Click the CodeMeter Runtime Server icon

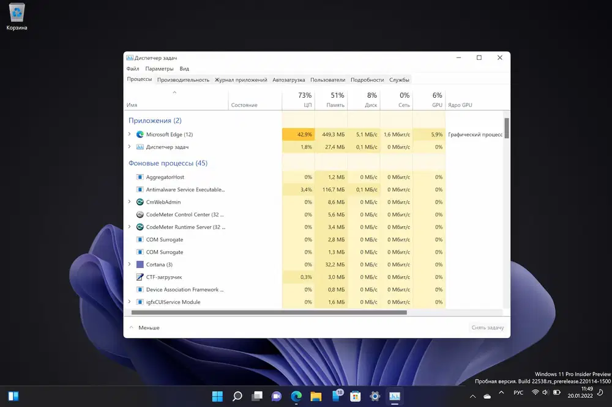pos(140,227)
